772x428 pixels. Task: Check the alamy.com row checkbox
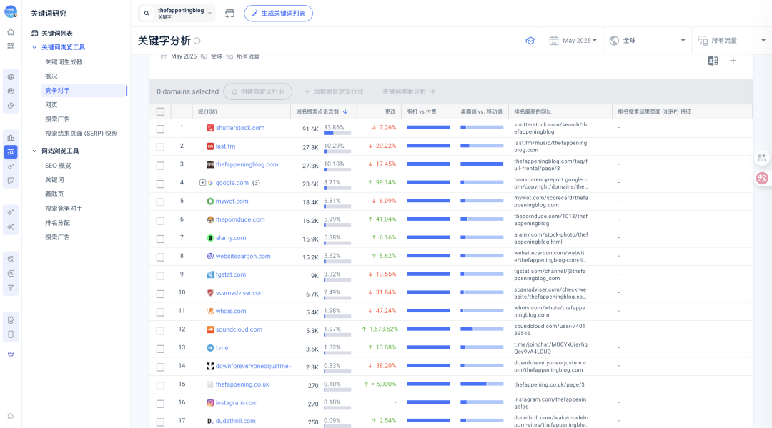161,239
